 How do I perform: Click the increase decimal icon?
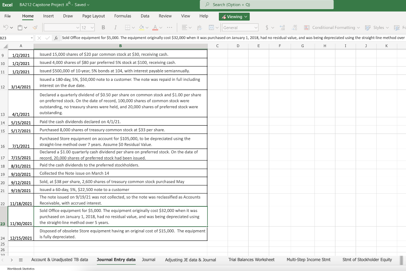(x=282, y=28)
